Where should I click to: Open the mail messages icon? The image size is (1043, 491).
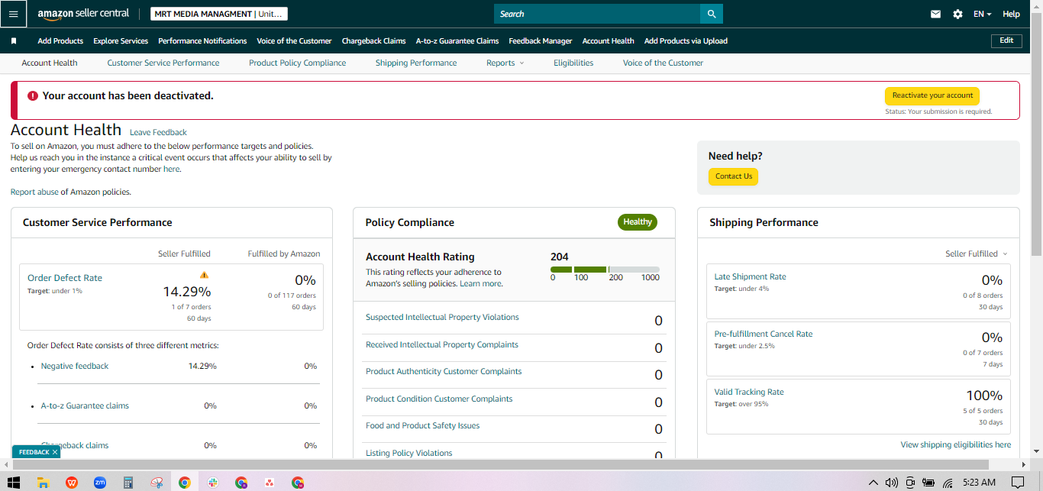935,14
